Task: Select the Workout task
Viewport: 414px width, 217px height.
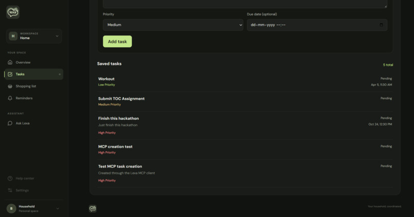Action: (245, 82)
